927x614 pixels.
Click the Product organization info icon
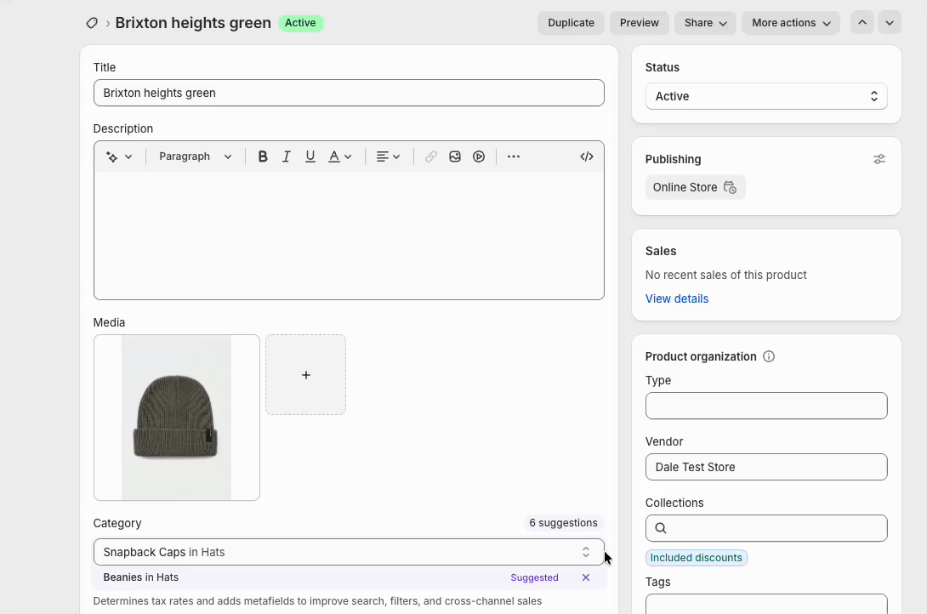[x=769, y=356]
